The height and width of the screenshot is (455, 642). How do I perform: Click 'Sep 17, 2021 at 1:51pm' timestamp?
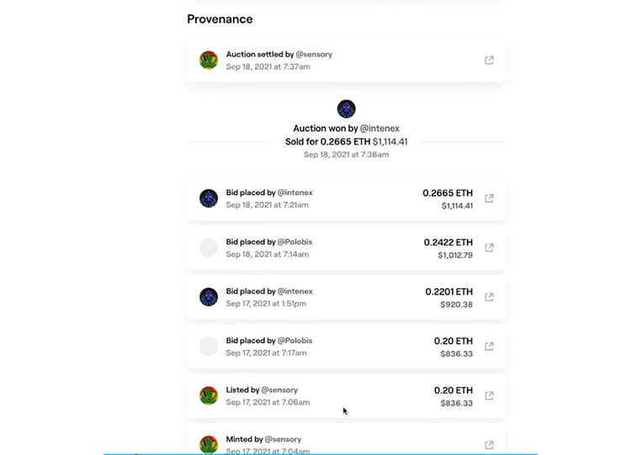pyautogui.click(x=266, y=304)
